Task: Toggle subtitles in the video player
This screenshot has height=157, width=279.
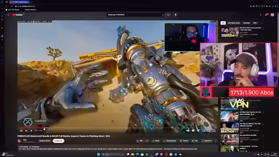Action: [x=193, y=131]
